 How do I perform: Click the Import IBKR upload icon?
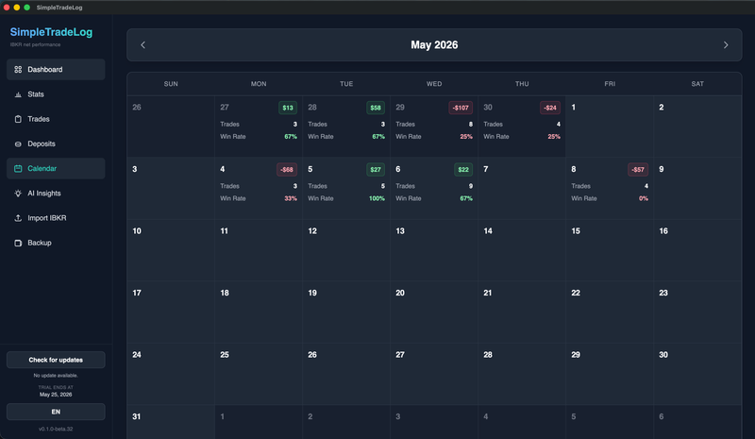(18, 218)
